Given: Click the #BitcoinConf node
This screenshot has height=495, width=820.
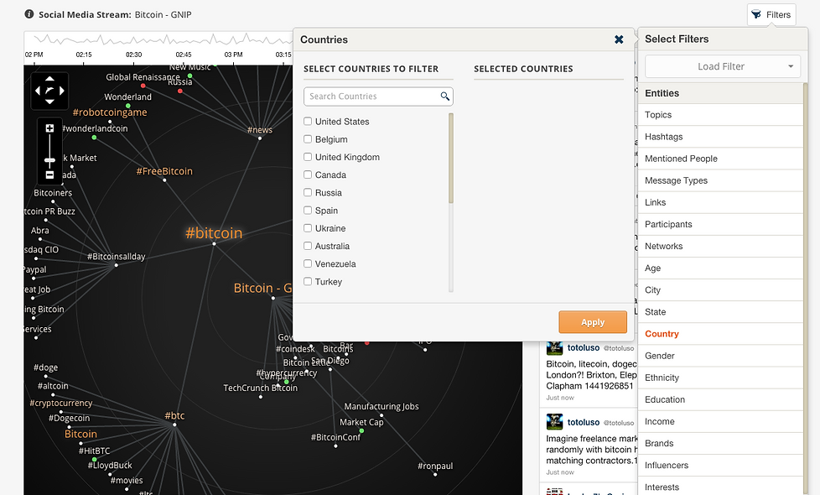Looking at the screenshot, I should coord(335,437).
